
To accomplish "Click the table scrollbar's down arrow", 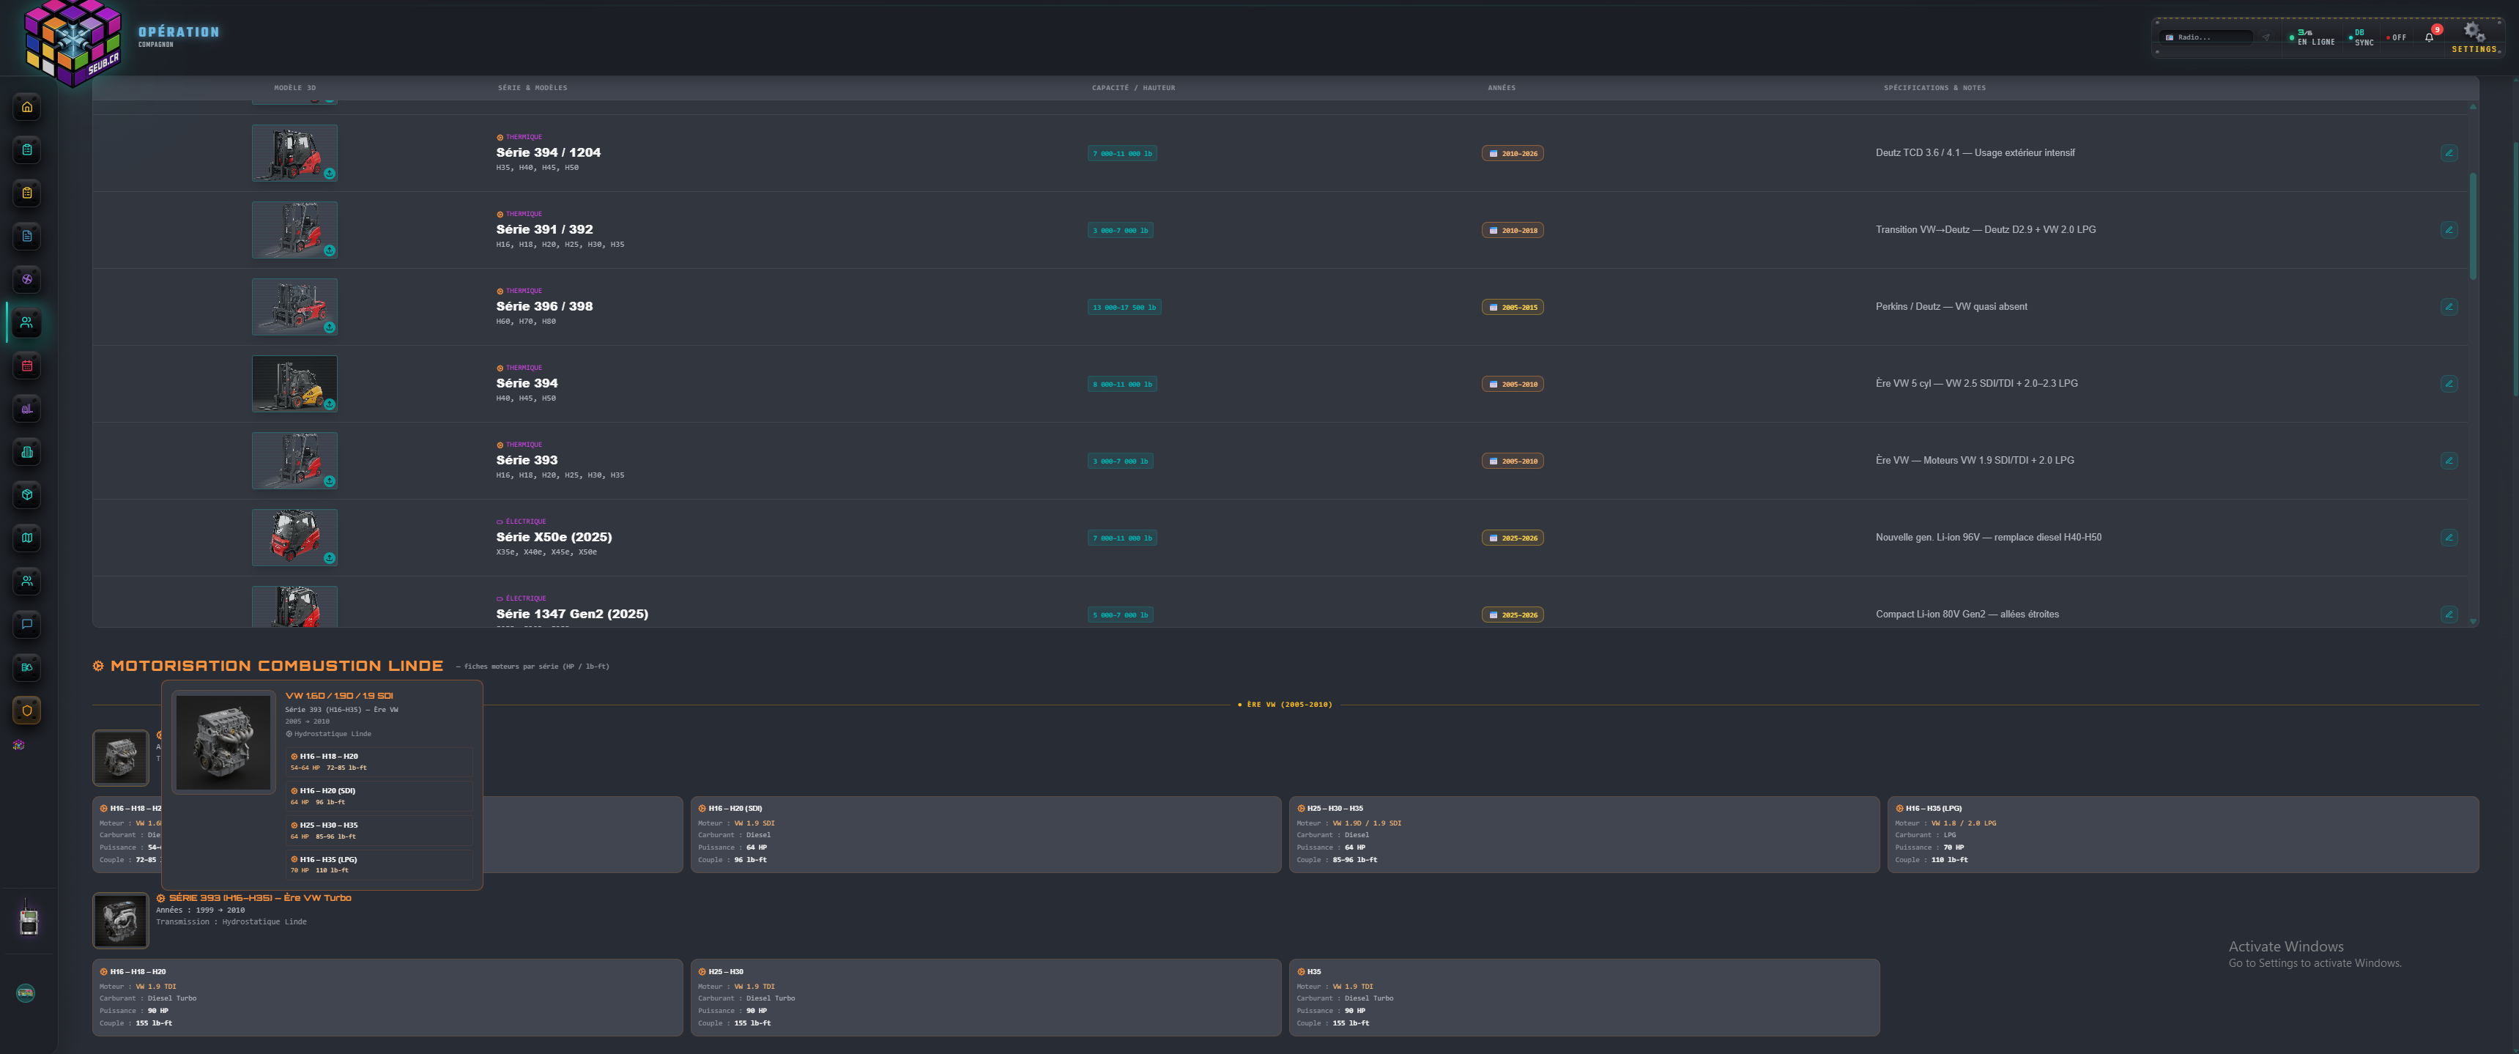I will (x=2473, y=621).
